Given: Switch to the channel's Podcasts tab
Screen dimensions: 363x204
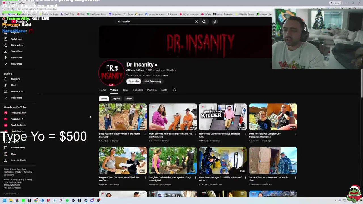Looking at the screenshot, I should pyautogui.click(x=138, y=90).
